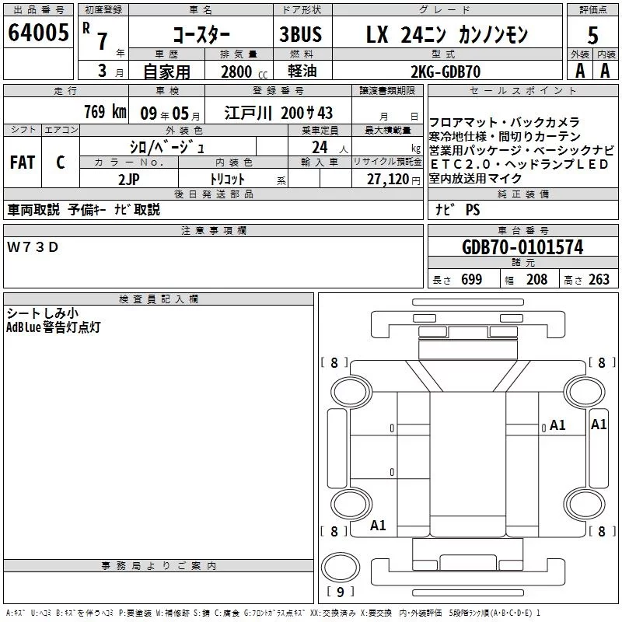Click the interior grade A under 内装
This screenshot has height=622, width=622.
pos(605,71)
